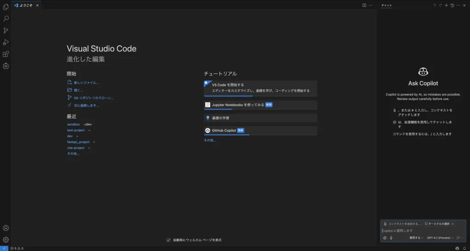This screenshot has height=251, width=470.
Task: Click 開く... link
Action: 78,90
